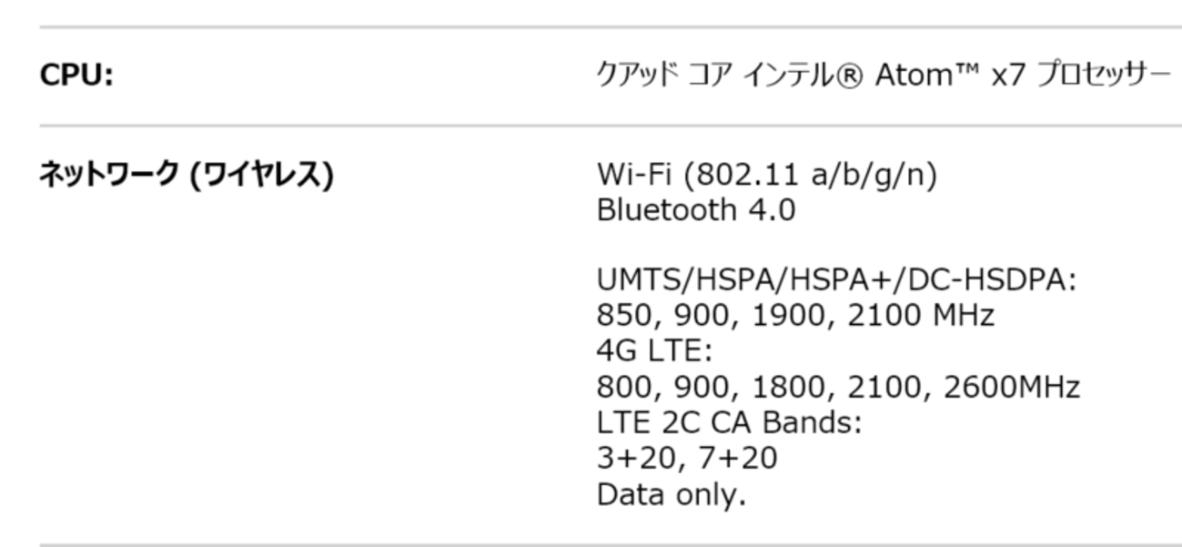Click the divider line above the CPU row
The height and width of the screenshot is (547, 1182).
point(610,27)
